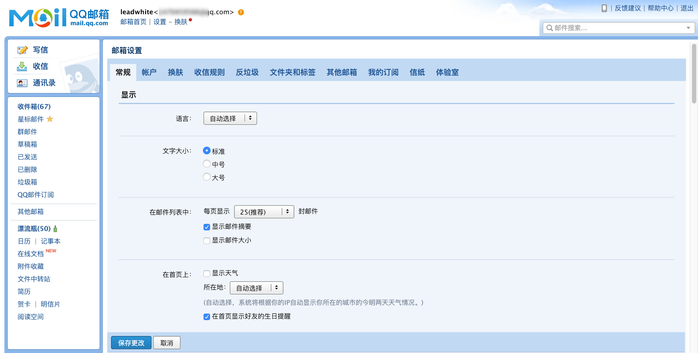This screenshot has height=353, width=698.
Task: Click the orange warning icon next to the email address
Action: click(x=241, y=12)
